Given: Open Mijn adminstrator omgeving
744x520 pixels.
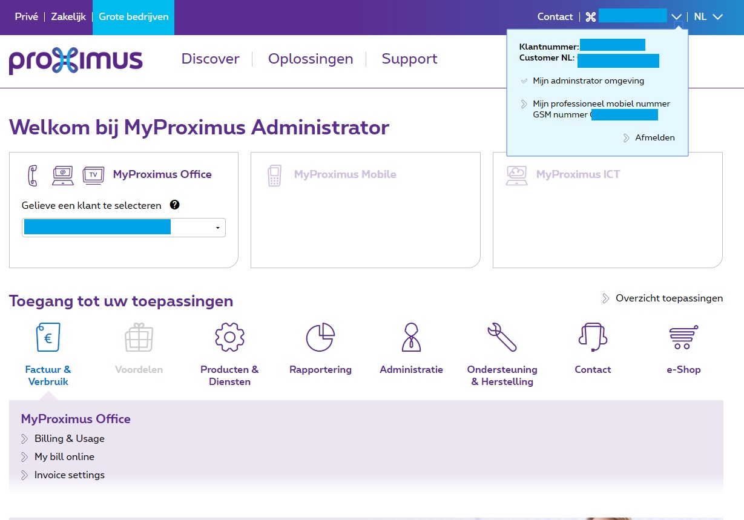Looking at the screenshot, I should [588, 81].
